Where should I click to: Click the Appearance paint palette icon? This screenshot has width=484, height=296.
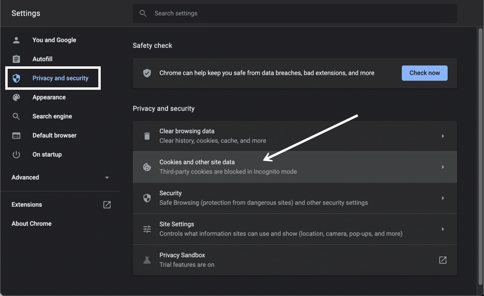pos(16,97)
